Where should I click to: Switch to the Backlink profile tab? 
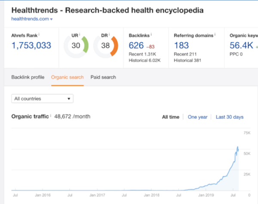pos(28,77)
